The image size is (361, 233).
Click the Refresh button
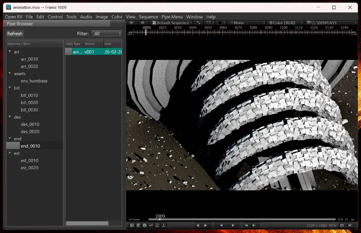click(15, 33)
